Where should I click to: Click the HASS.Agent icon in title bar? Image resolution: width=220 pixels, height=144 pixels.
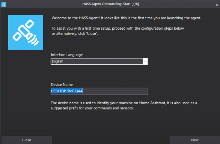tap(3, 5)
